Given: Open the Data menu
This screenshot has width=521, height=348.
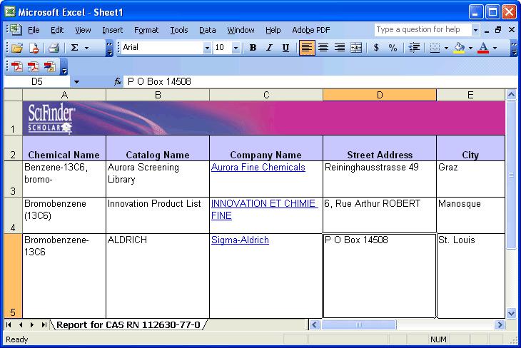Looking at the screenshot, I should 208,30.
